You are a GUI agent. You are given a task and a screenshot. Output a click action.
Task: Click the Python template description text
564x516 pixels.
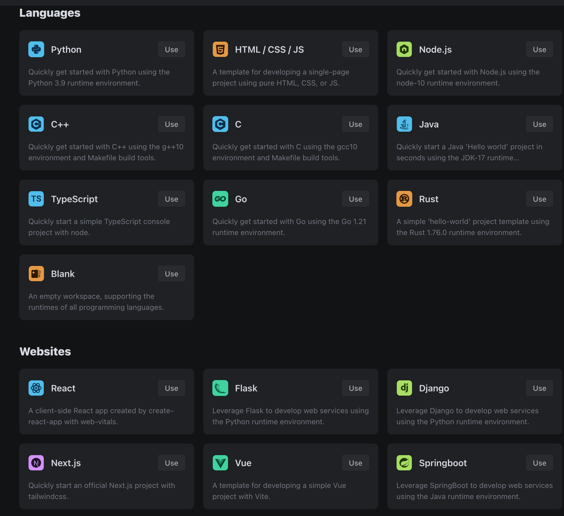pos(99,77)
